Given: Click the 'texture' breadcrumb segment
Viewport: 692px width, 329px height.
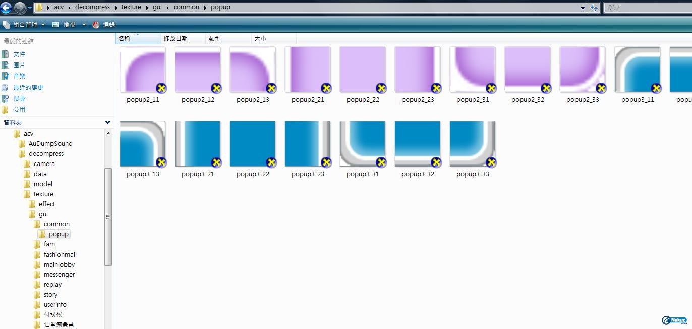Looking at the screenshot, I should click(131, 7).
